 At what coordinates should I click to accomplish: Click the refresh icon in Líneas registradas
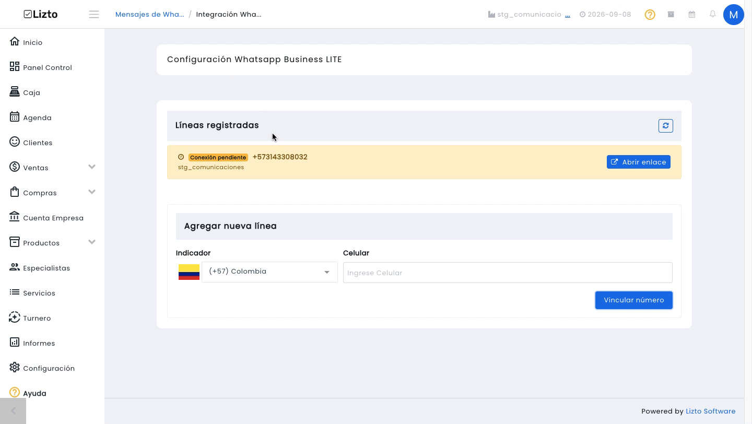coord(665,126)
